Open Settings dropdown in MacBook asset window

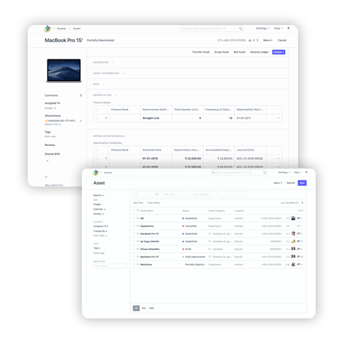click(263, 28)
